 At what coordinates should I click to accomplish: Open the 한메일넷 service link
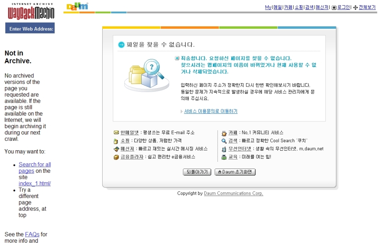pyautogui.click(x=129, y=133)
